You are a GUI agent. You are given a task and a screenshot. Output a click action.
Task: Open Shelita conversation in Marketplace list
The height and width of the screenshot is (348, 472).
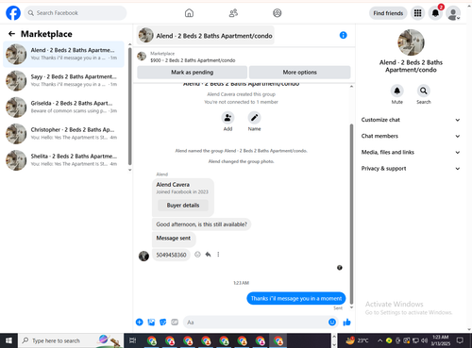(63, 160)
